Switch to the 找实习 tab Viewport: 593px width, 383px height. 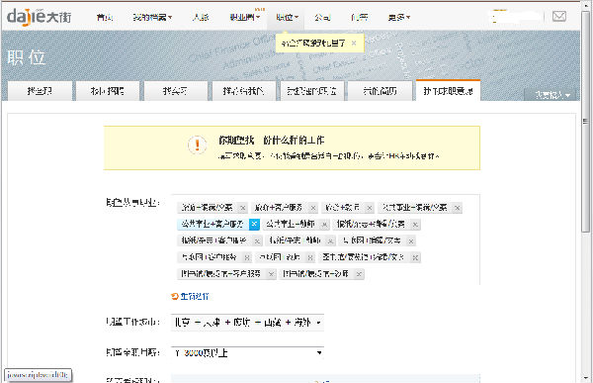coord(176,91)
